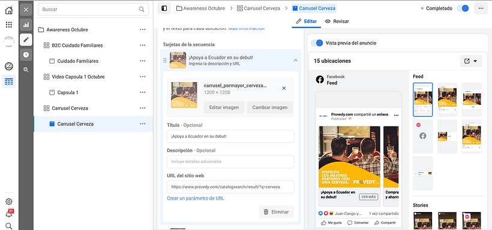Click VER MÁS button in ad preview
Image resolution: width=492 pixels, height=230 pixels.
(368, 197)
